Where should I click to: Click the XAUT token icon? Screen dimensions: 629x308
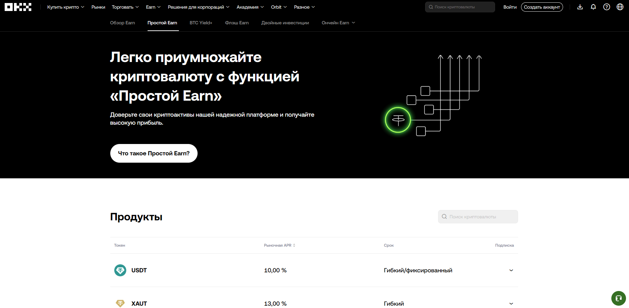(x=120, y=303)
